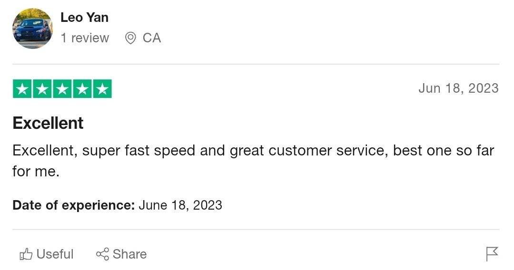Click the CA location label
This screenshot has width=514, height=270.
point(152,38)
